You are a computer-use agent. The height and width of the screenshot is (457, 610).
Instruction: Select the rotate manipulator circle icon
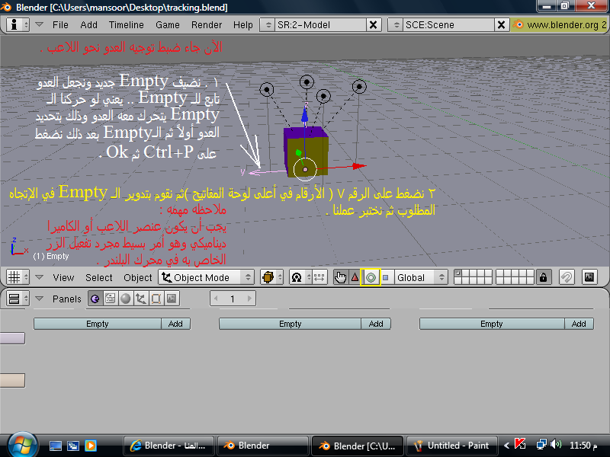pos(371,277)
